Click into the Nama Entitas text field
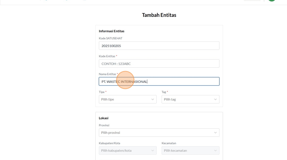Viewport: 287px width, 160px height. click(x=179, y=82)
